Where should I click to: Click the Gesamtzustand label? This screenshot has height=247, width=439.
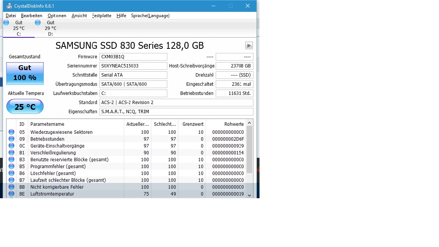tap(25, 56)
